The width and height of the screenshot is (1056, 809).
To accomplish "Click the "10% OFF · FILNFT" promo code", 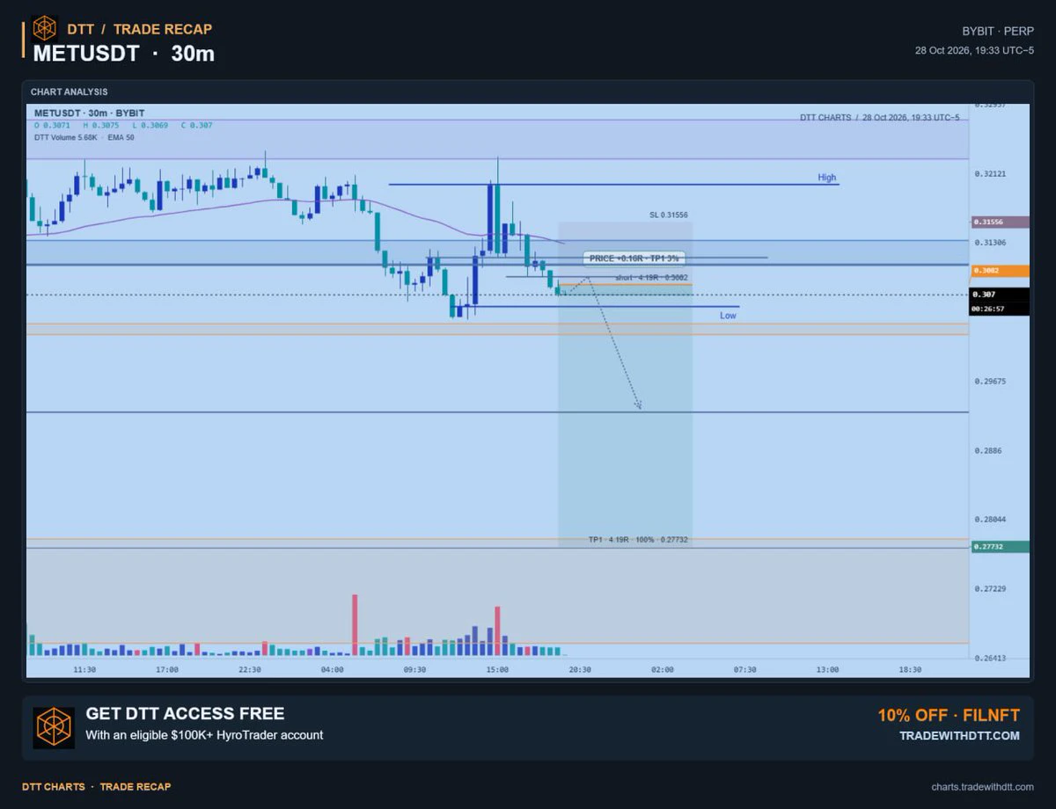I will [x=949, y=715].
